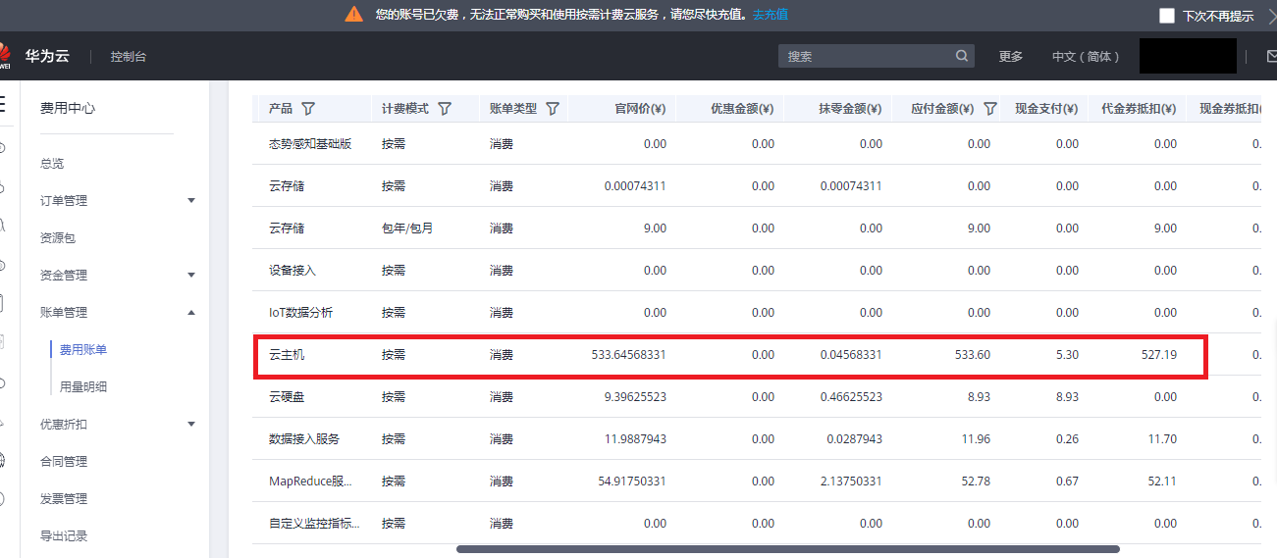Viewport: 1277px width, 558px height.
Task: Click the 54.91750331 price value
Action: pyautogui.click(x=633, y=482)
